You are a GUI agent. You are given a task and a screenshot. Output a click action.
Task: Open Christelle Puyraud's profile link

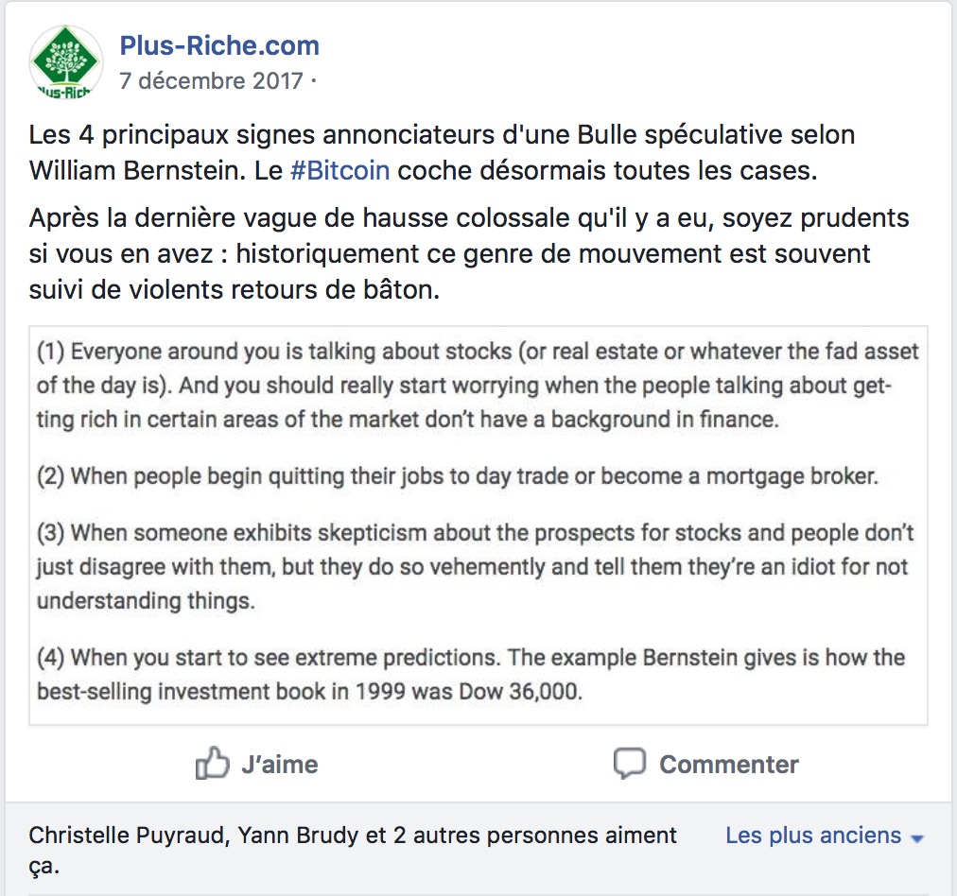coord(128,836)
